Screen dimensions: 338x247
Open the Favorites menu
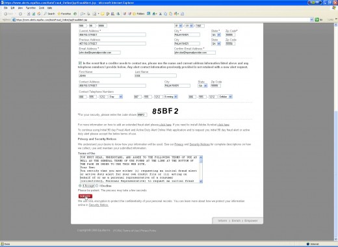tap(31, 8)
